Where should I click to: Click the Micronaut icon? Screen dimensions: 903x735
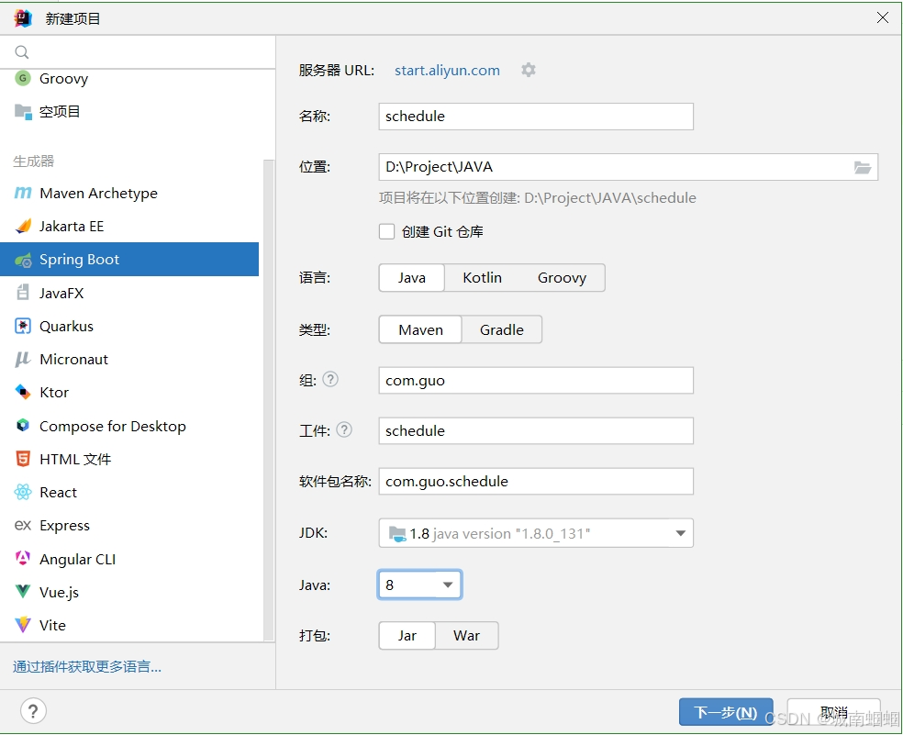[22, 360]
